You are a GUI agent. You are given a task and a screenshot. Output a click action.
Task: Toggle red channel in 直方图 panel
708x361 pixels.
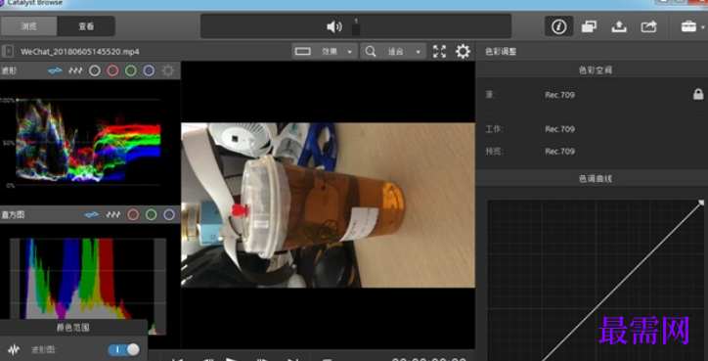[x=133, y=214]
